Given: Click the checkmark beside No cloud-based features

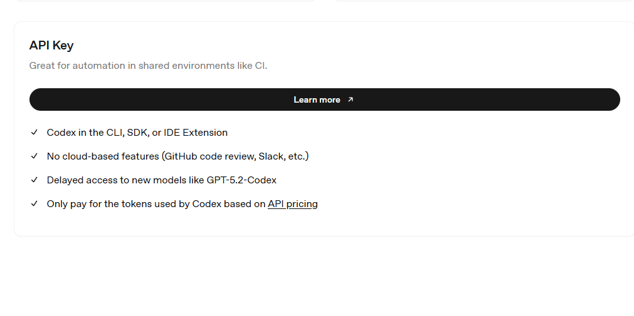Looking at the screenshot, I should [x=34, y=156].
